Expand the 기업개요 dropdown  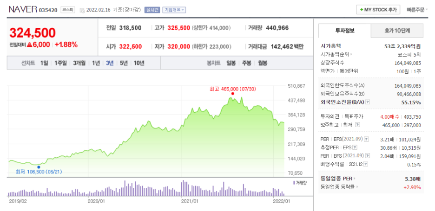click(x=174, y=10)
